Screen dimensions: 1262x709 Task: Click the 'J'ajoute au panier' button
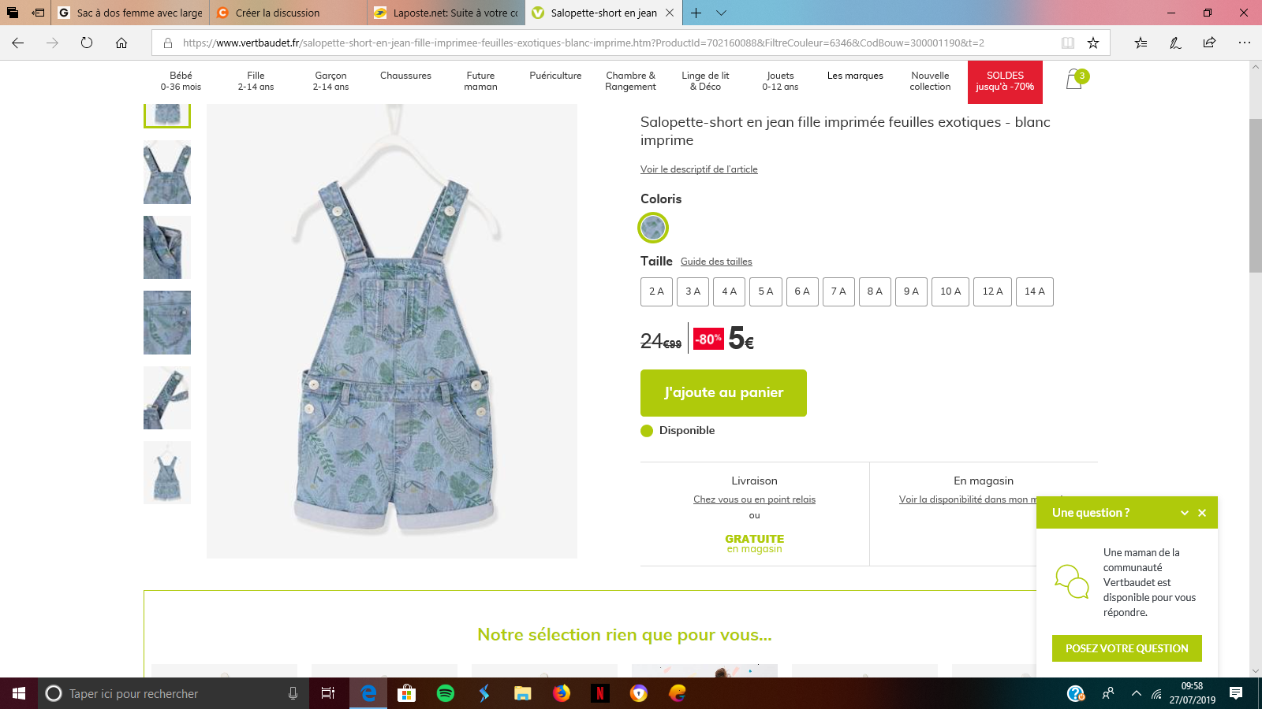point(723,392)
